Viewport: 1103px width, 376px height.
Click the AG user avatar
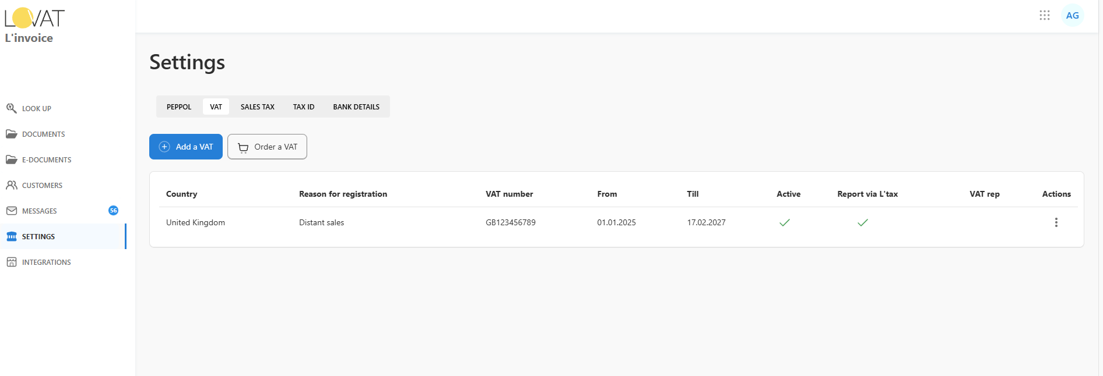[x=1072, y=16]
